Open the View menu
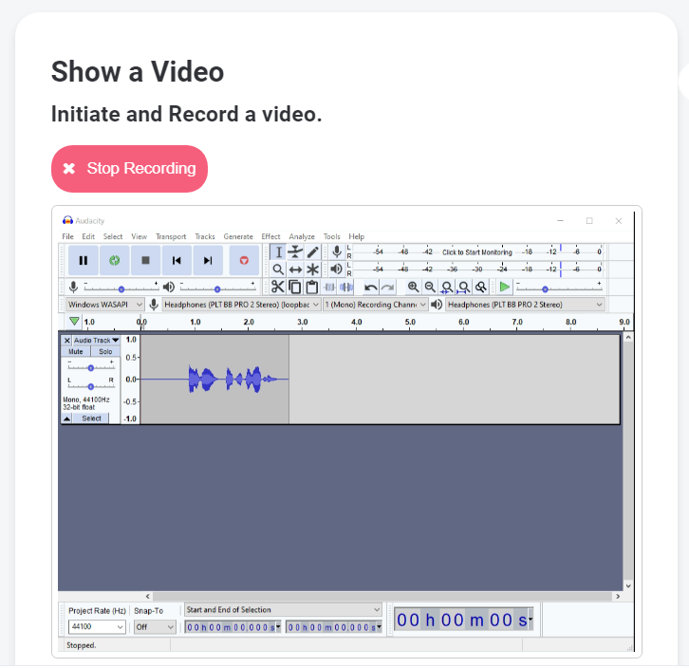The width and height of the screenshot is (689, 668). tap(139, 236)
